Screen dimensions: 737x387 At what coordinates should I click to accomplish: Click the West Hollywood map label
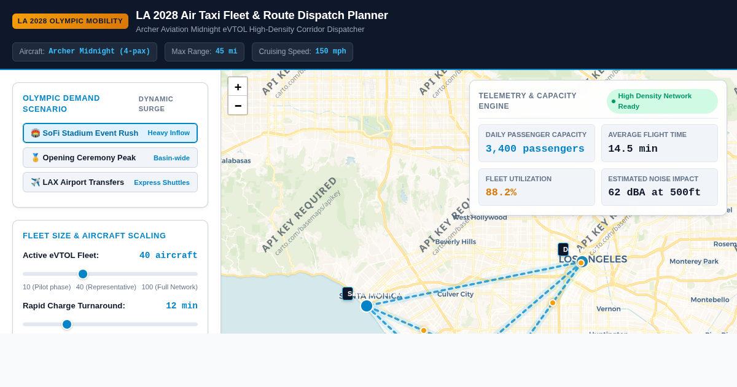480,217
